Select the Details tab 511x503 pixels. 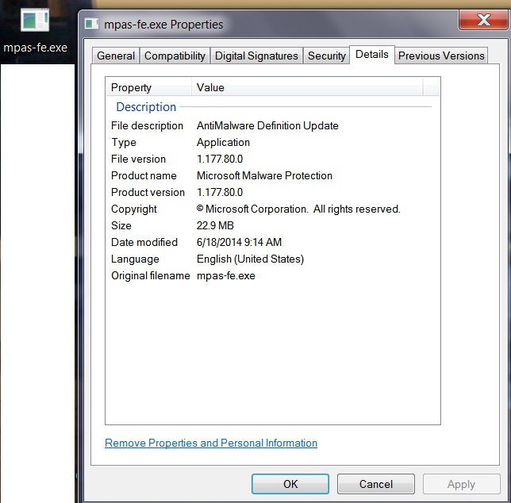click(x=372, y=55)
